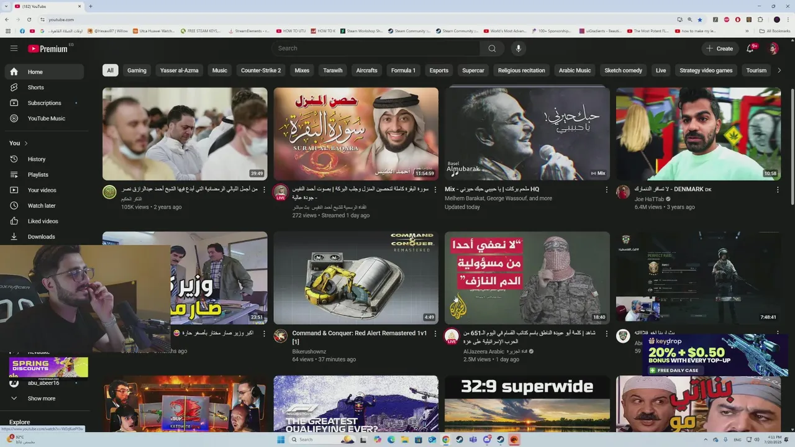
Task: Select the Strategy video games chip
Action: click(706, 71)
